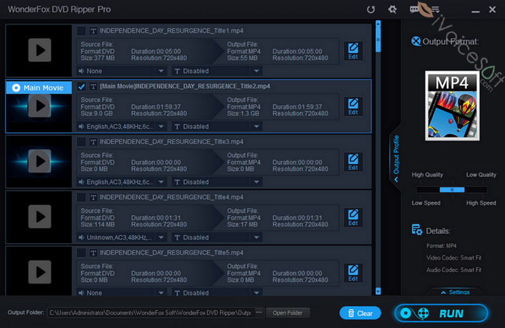Uncheck the Main Movie Title2 checkbox

[x=81, y=86]
